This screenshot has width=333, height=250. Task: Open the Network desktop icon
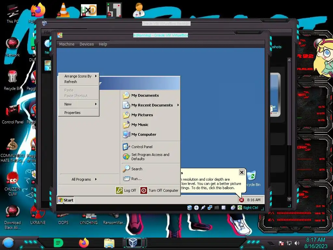tap(13, 47)
